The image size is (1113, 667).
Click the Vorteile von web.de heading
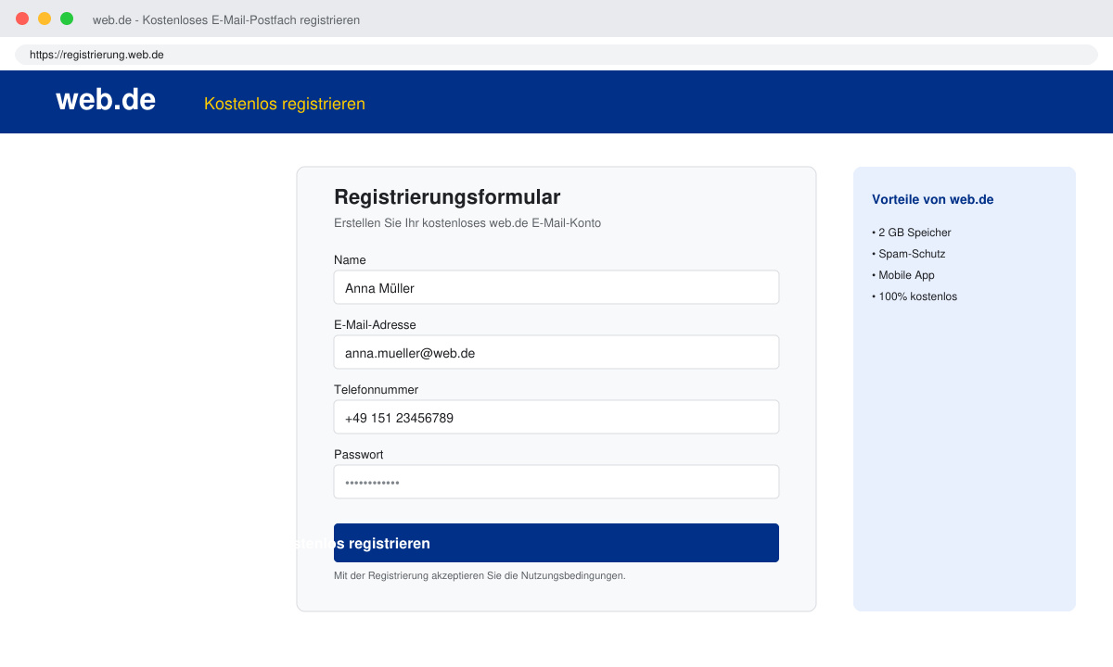pyautogui.click(x=933, y=199)
